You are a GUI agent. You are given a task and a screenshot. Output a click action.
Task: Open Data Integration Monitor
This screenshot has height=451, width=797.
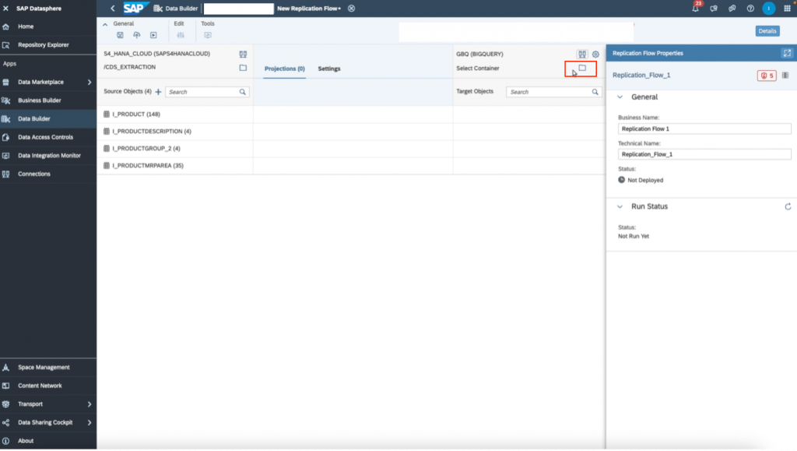47,155
